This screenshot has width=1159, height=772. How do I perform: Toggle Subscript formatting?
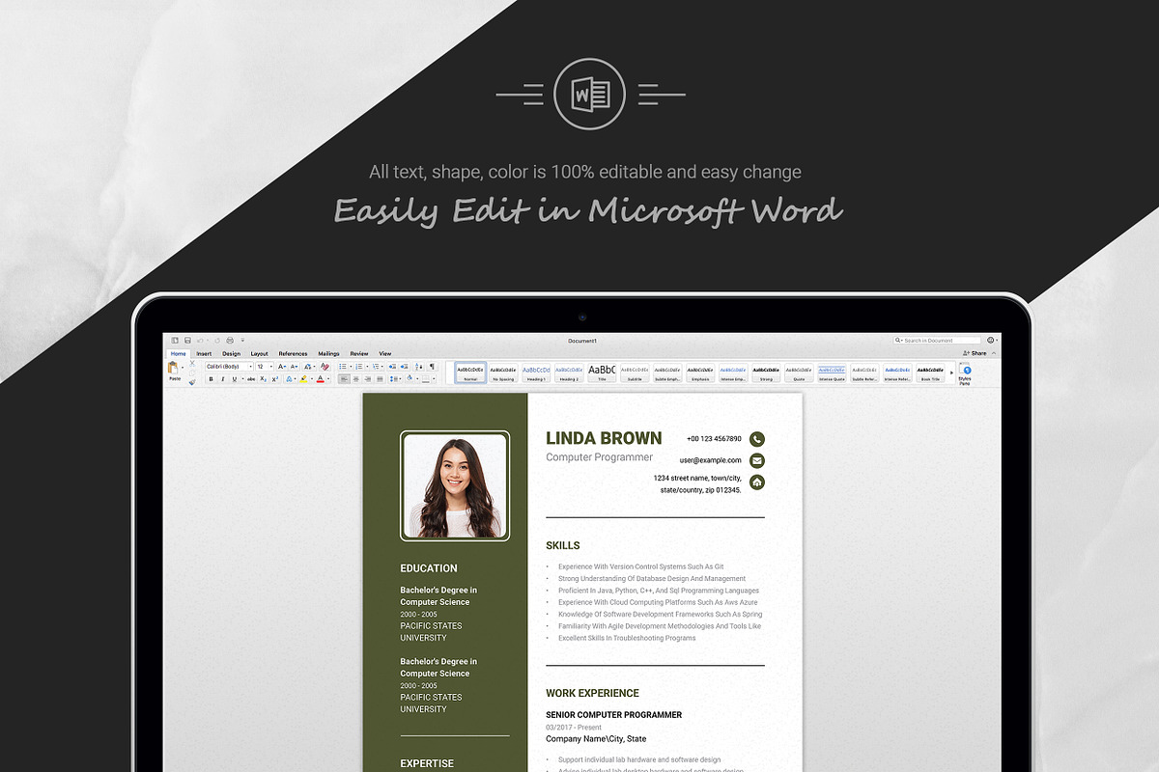tap(263, 379)
